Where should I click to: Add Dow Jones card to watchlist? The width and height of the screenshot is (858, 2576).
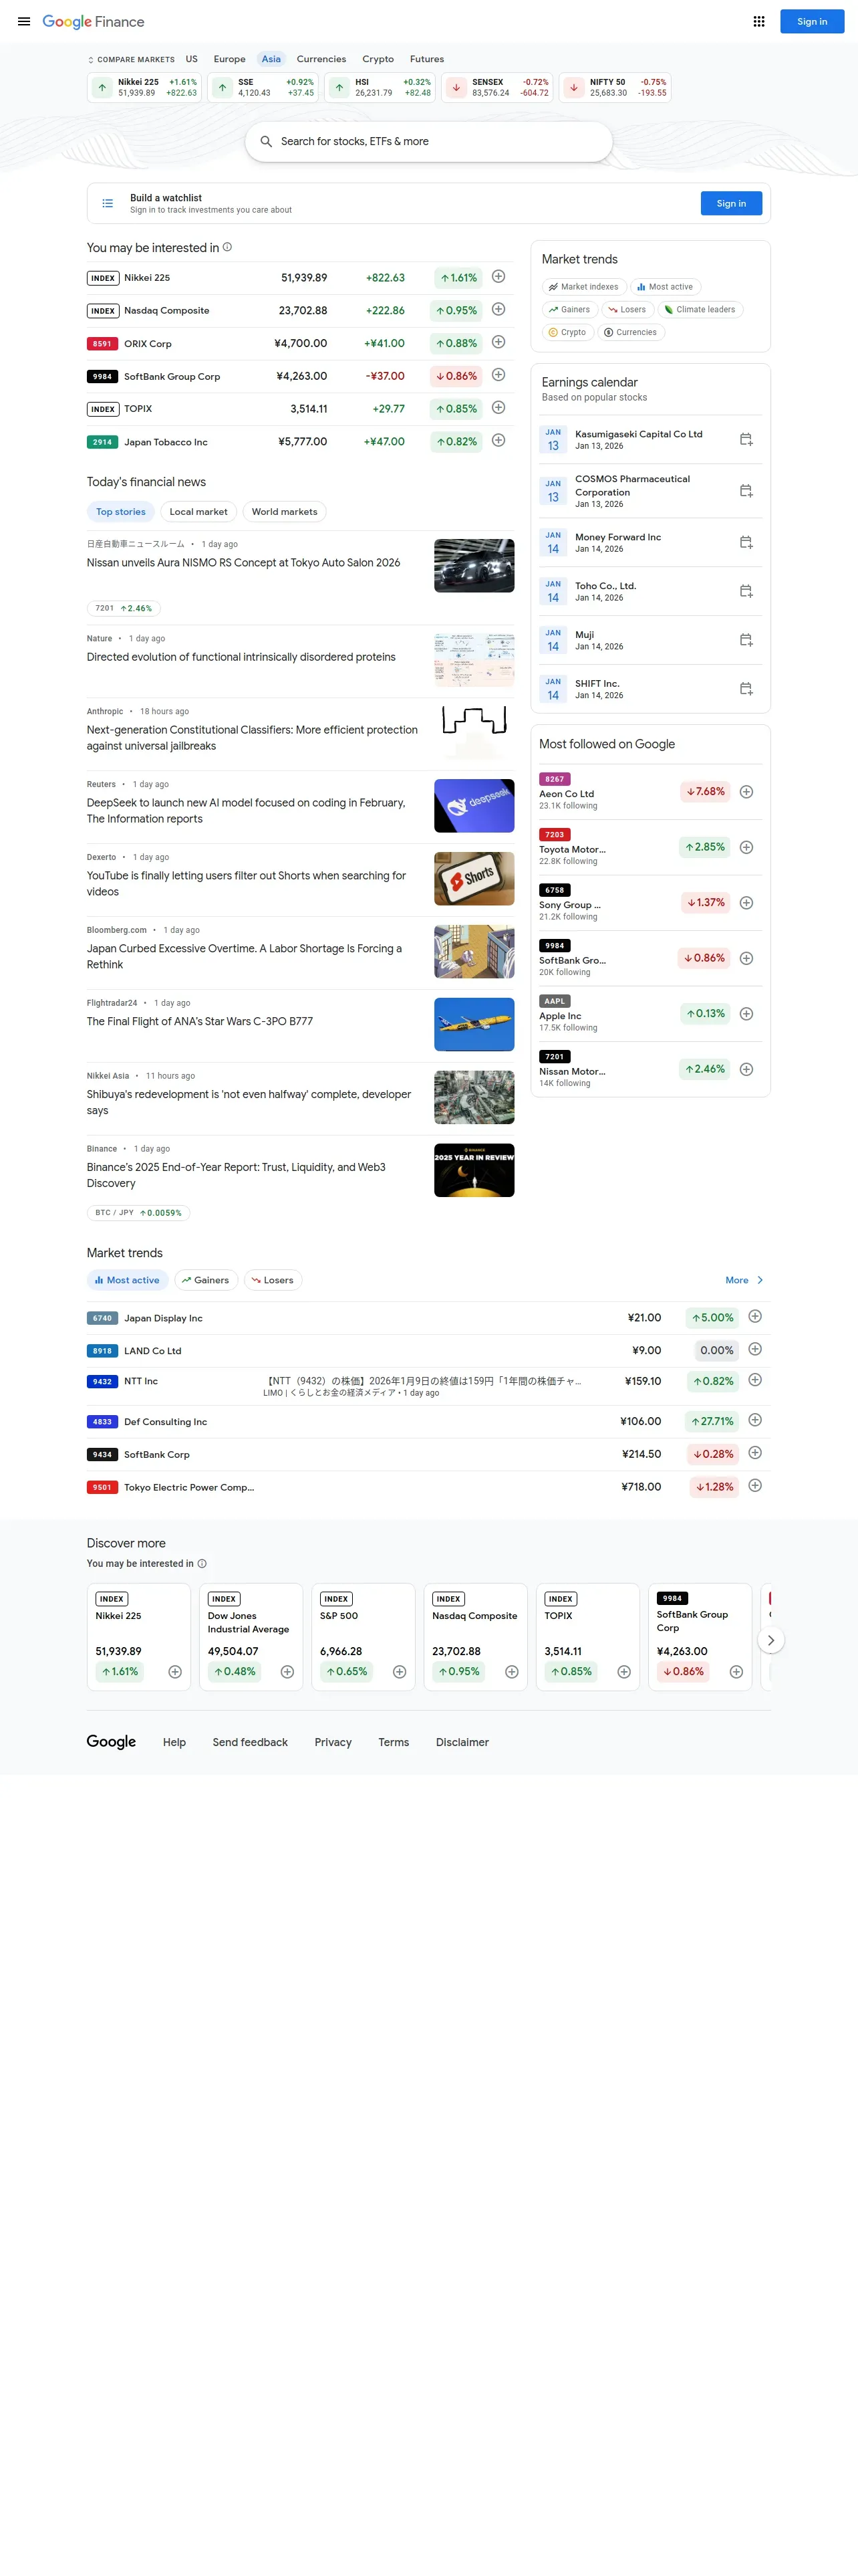287,1672
